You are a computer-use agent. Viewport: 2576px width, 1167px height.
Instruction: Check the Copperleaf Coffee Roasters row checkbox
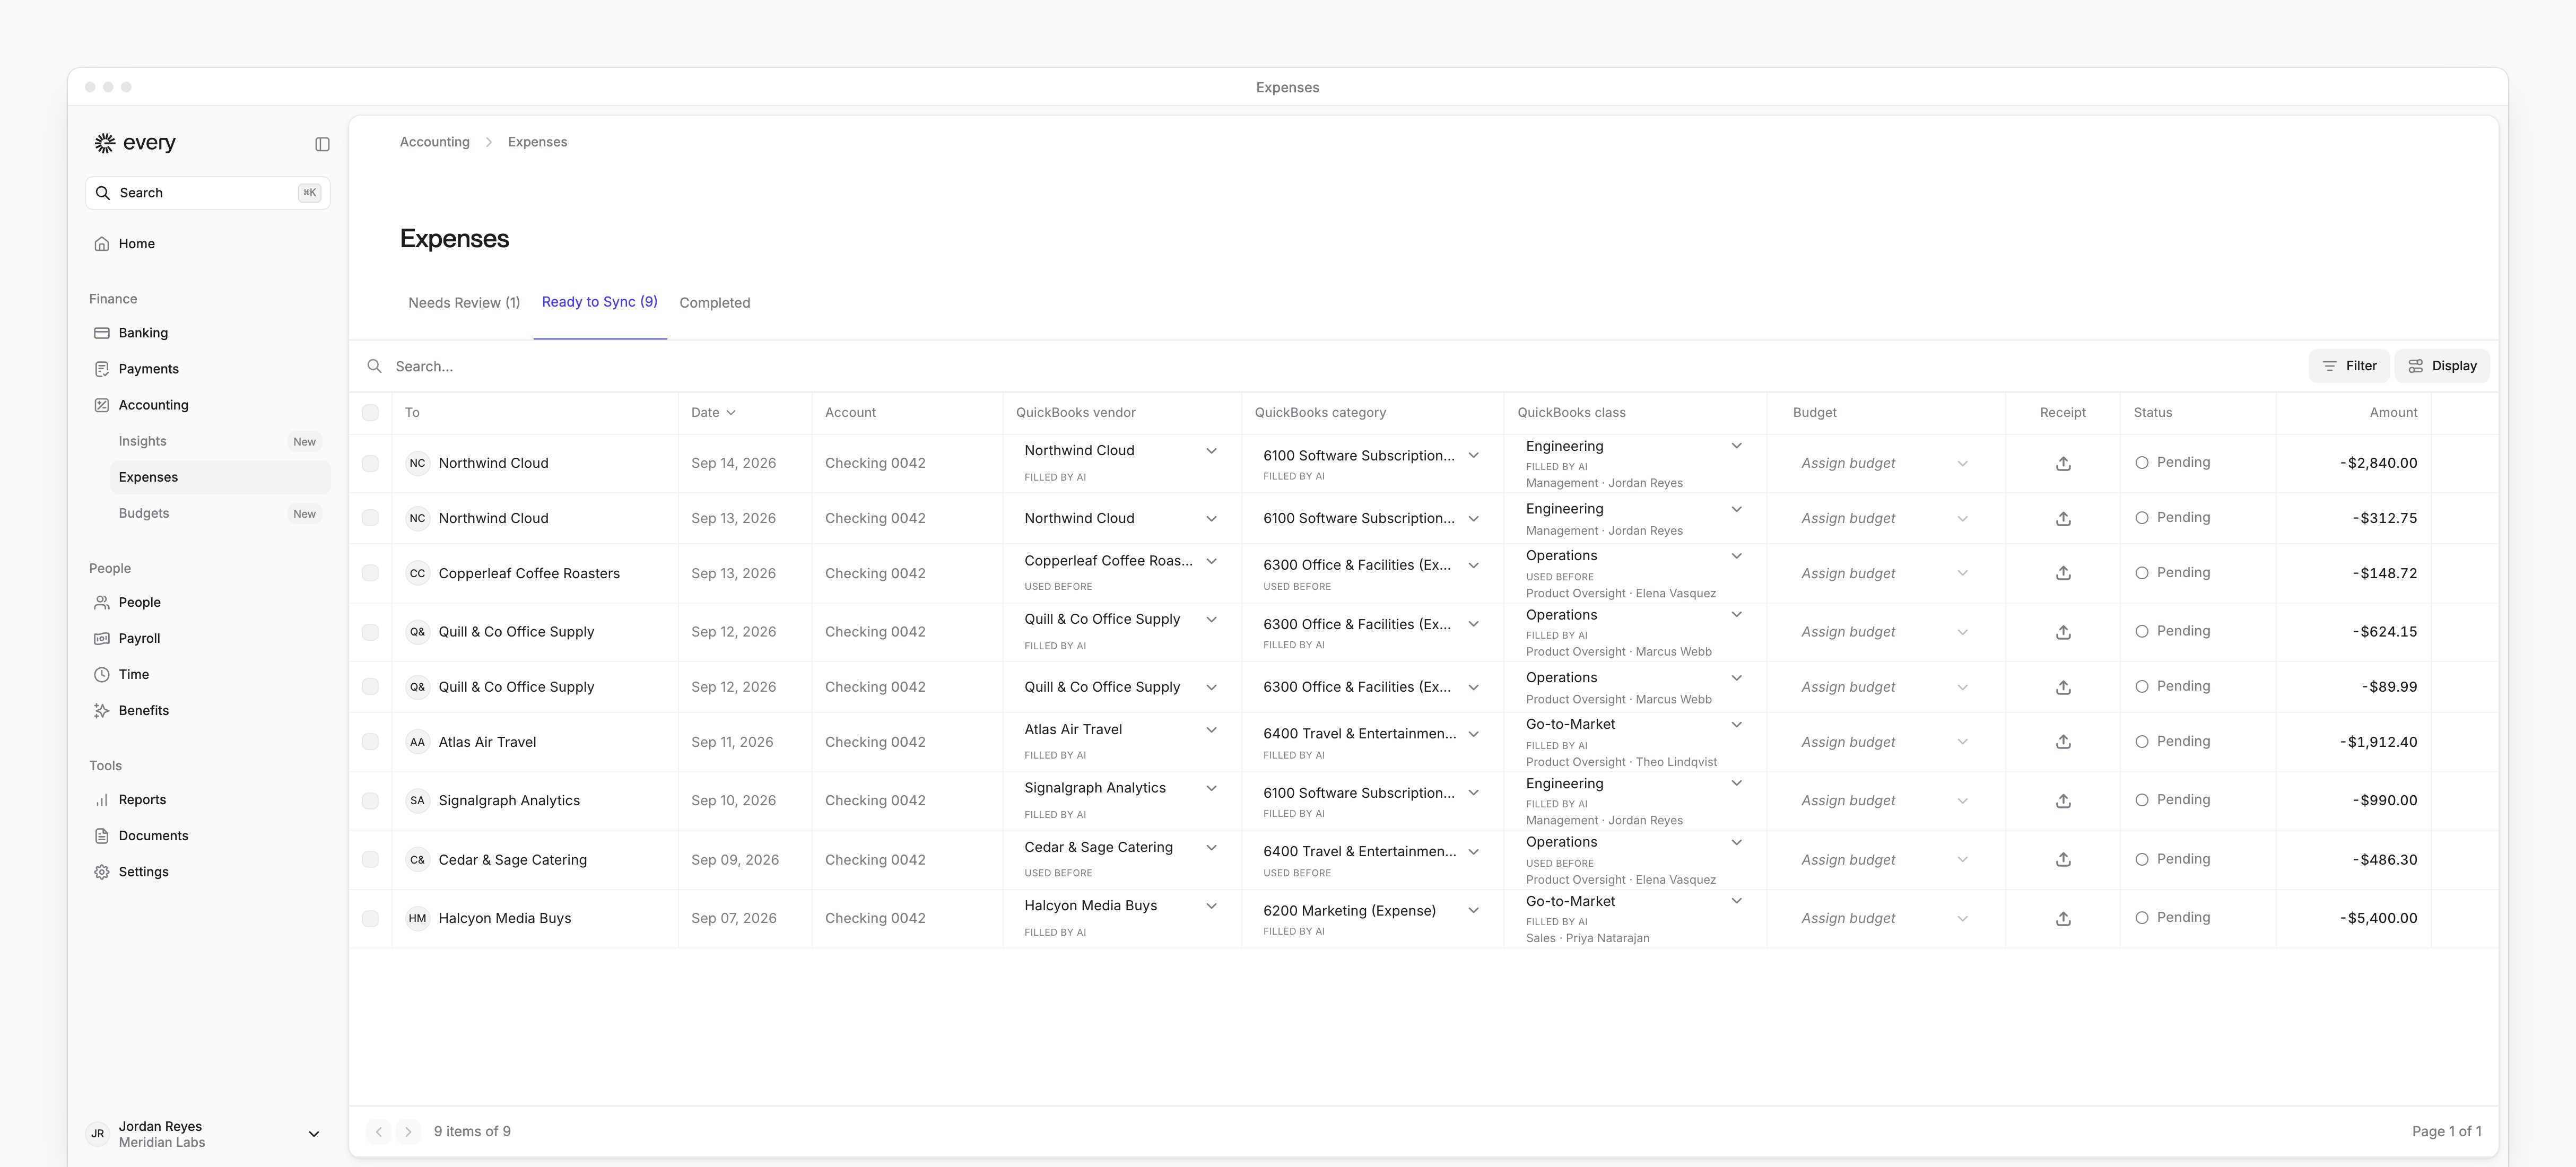point(370,573)
